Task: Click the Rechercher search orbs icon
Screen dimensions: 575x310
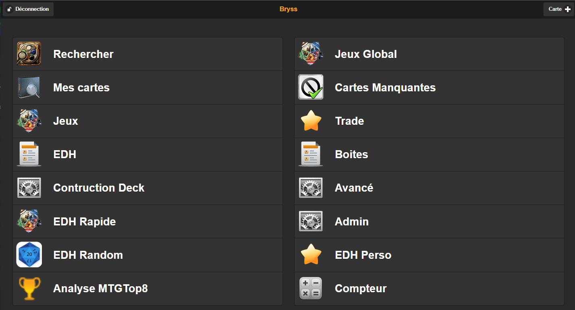Action: pyautogui.click(x=29, y=54)
